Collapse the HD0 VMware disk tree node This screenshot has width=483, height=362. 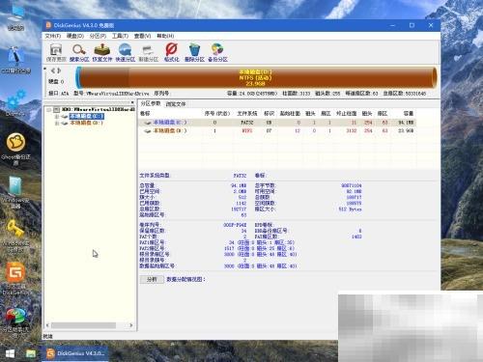pyautogui.click(x=49, y=110)
